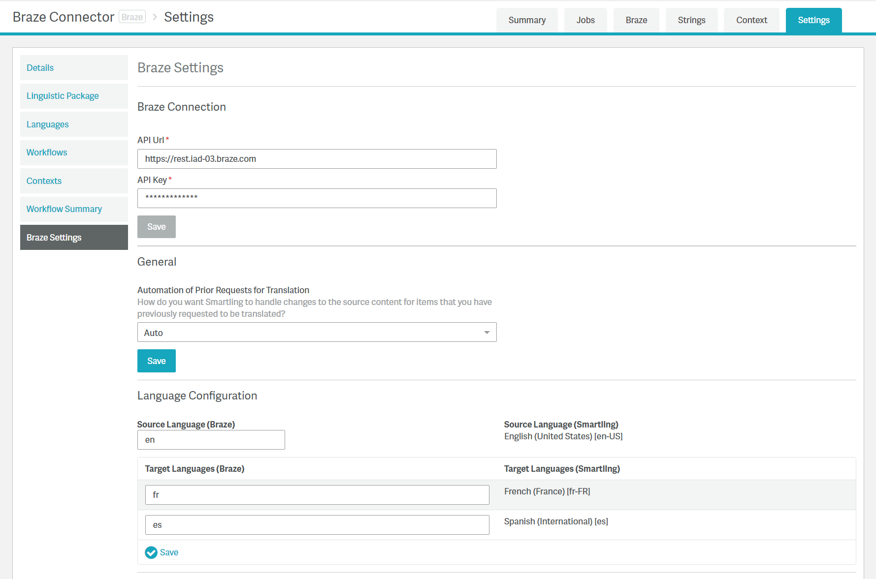Click the 'Language Configuration' heading
The width and height of the screenshot is (876, 579).
197,396
